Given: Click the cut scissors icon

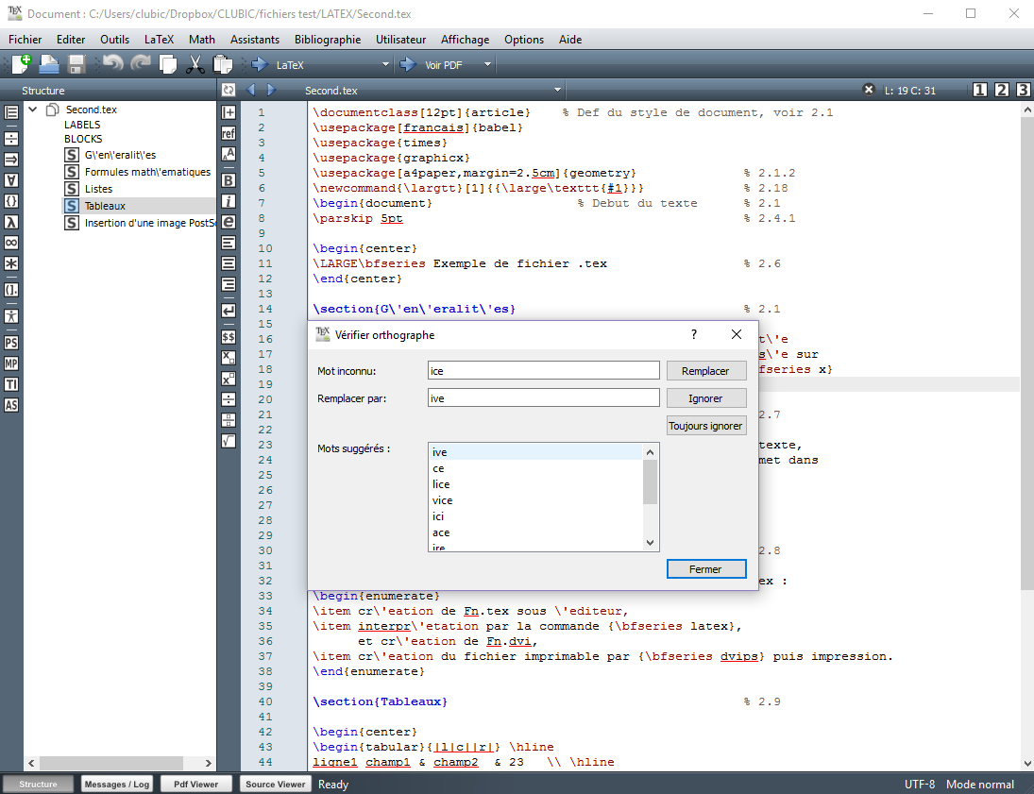Looking at the screenshot, I should click(195, 64).
